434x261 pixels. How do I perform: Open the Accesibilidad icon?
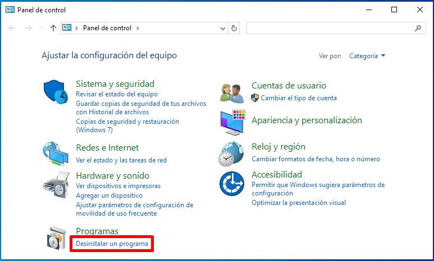click(x=232, y=184)
